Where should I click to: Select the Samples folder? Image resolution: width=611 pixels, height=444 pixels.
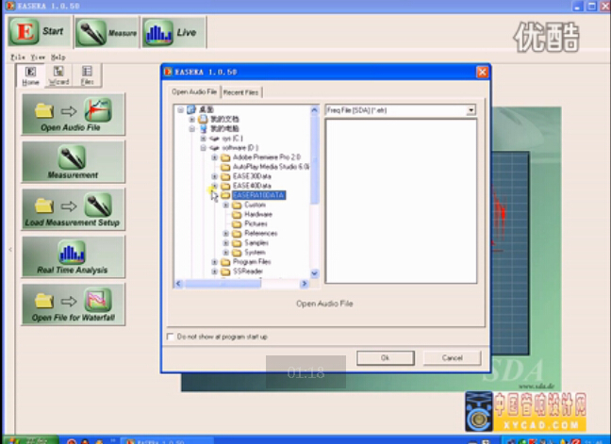256,243
